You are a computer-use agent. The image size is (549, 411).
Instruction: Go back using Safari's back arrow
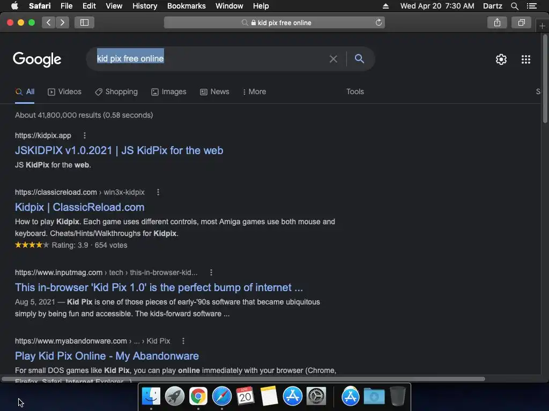coord(49,22)
